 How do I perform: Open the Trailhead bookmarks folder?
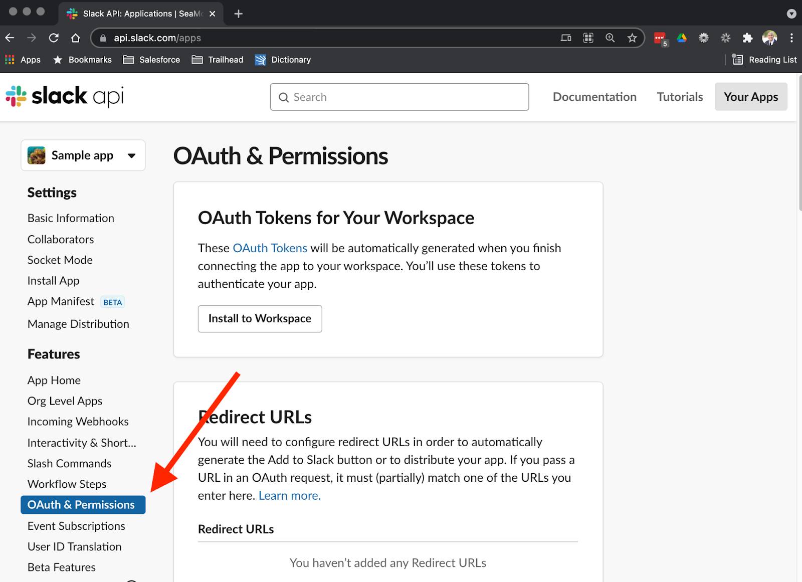[x=218, y=60]
